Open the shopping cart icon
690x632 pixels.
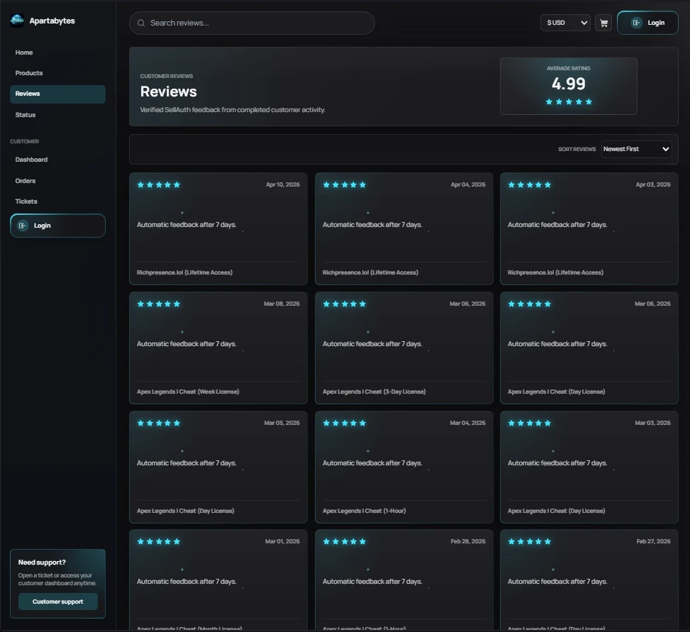(603, 23)
